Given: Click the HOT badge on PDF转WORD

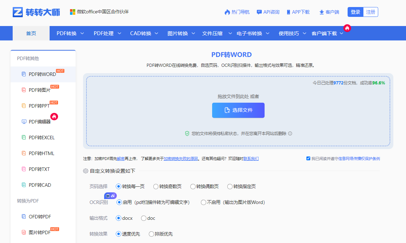Looking at the screenshot, I should tap(60, 71).
